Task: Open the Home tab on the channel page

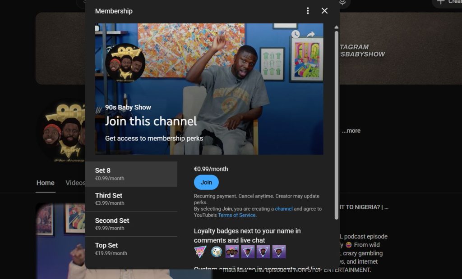Action: tap(46, 183)
